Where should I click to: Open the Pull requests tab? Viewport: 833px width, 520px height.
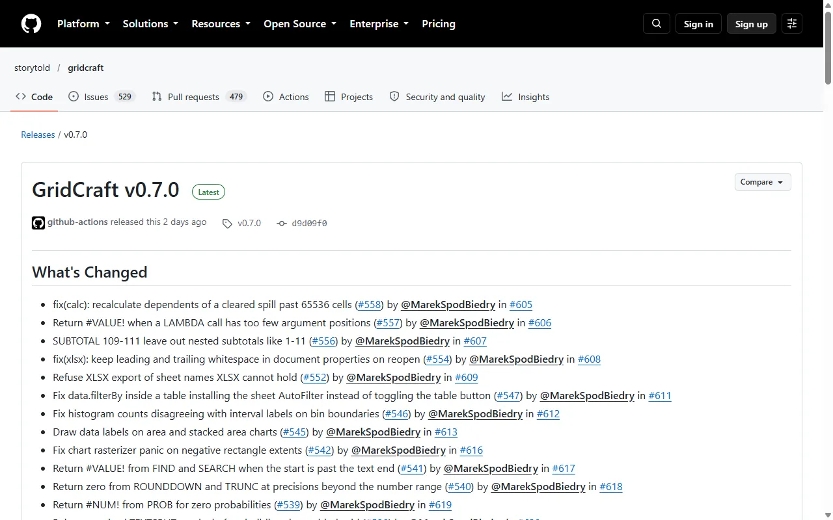point(199,97)
